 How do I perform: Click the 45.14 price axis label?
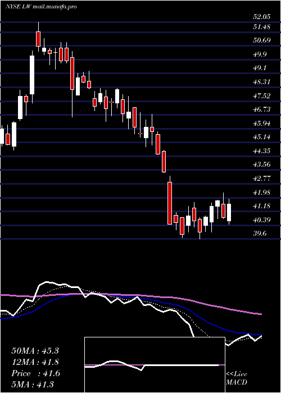[x=262, y=137]
